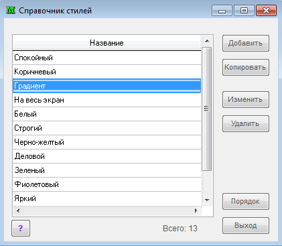This screenshot has height=246, width=282.
Task: Click the purple question mark help button
Action: point(21,228)
